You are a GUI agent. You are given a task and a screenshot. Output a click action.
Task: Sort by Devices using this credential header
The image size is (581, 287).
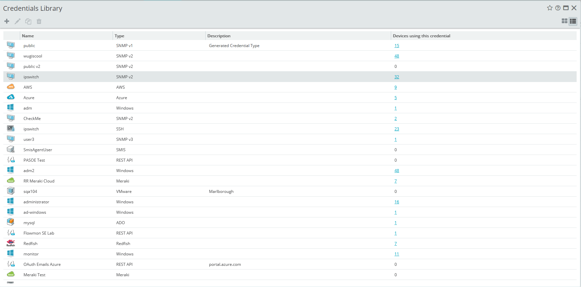click(x=484, y=36)
